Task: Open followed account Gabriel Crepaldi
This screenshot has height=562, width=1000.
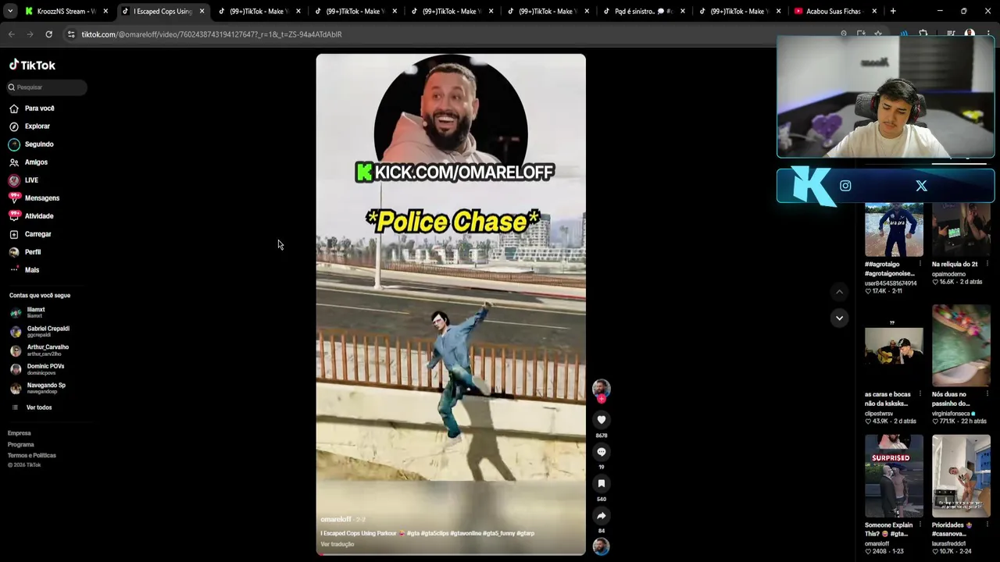Action: tap(40, 331)
